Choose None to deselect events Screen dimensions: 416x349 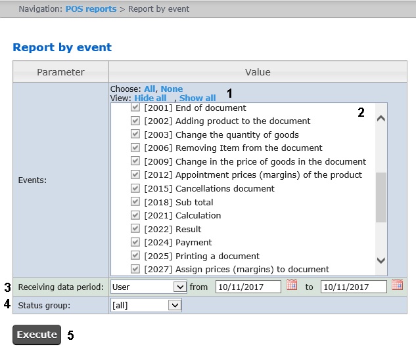[172, 89]
